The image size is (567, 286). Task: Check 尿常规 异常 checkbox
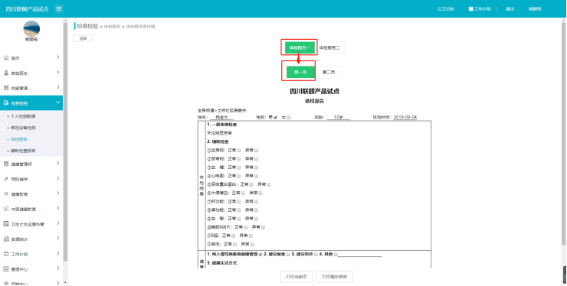257,159
